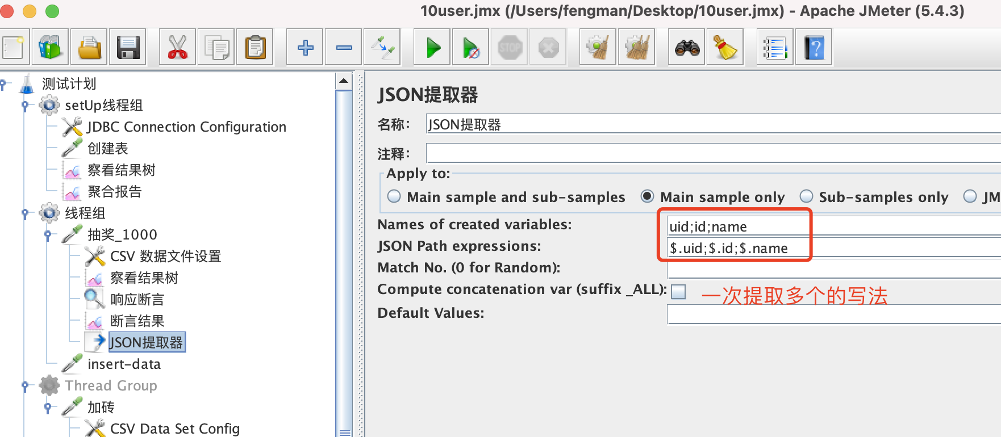
Task: Select the disabled Thread Group label
Action: click(111, 386)
